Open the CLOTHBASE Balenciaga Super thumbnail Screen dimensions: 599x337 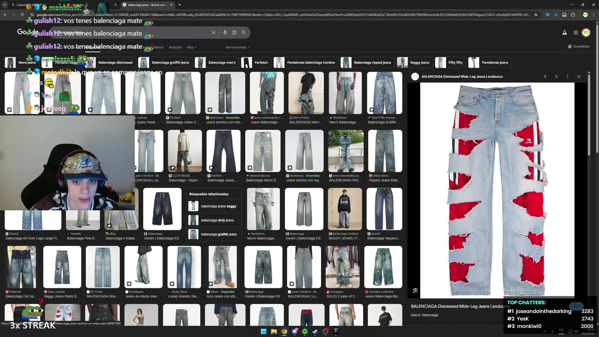[185, 151]
